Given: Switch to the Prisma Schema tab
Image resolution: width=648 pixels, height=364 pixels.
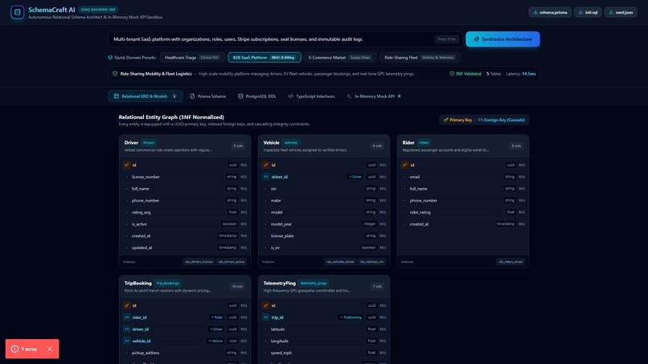Looking at the screenshot, I should pos(208,96).
